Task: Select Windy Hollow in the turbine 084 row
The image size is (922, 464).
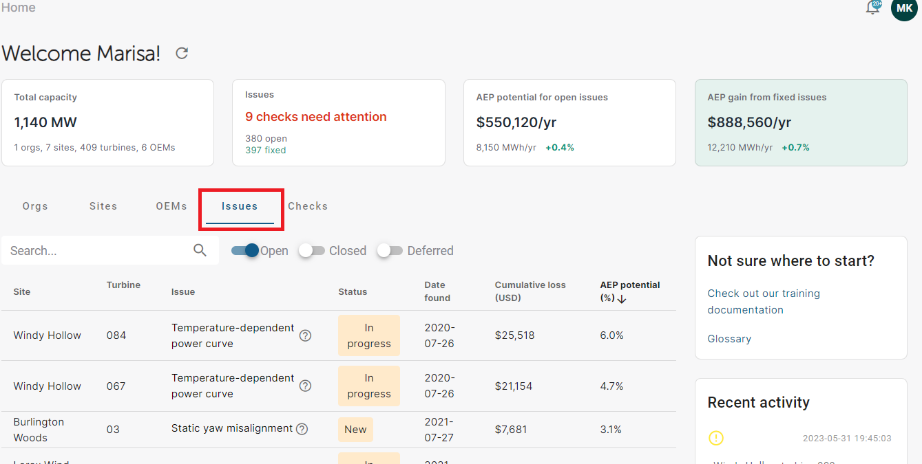Action: pyautogui.click(x=48, y=335)
